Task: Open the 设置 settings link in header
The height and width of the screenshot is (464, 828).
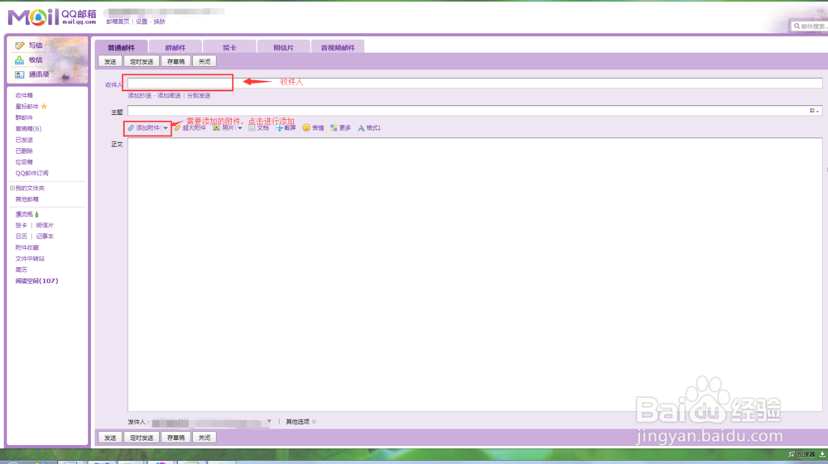Action: point(142,22)
